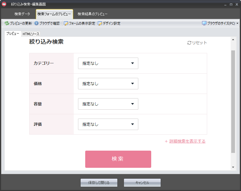Click the Update Preview refresh icon
The height and width of the screenshot is (191, 241).
[7, 23]
